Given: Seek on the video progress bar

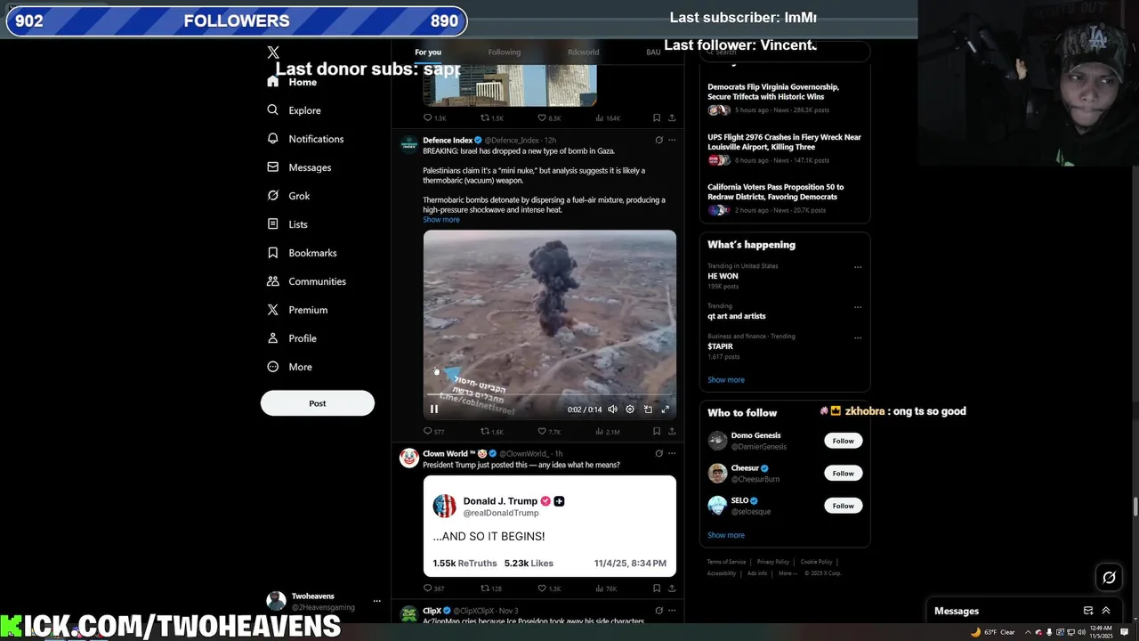Looking at the screenshot, I should (550, 394).
